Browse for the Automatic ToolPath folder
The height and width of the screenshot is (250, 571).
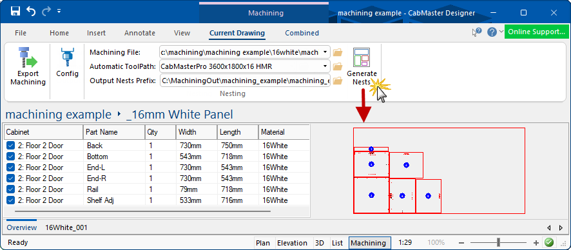[338, 66]
